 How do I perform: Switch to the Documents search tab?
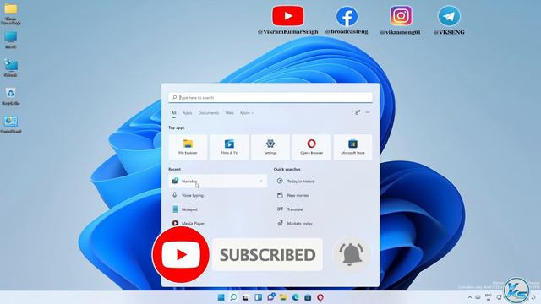(x=209, y=113)
